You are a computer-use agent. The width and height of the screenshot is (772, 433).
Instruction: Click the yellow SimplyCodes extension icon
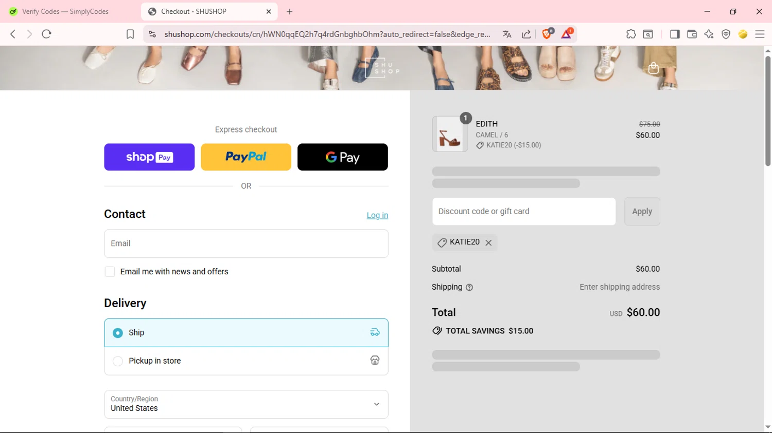743,34
